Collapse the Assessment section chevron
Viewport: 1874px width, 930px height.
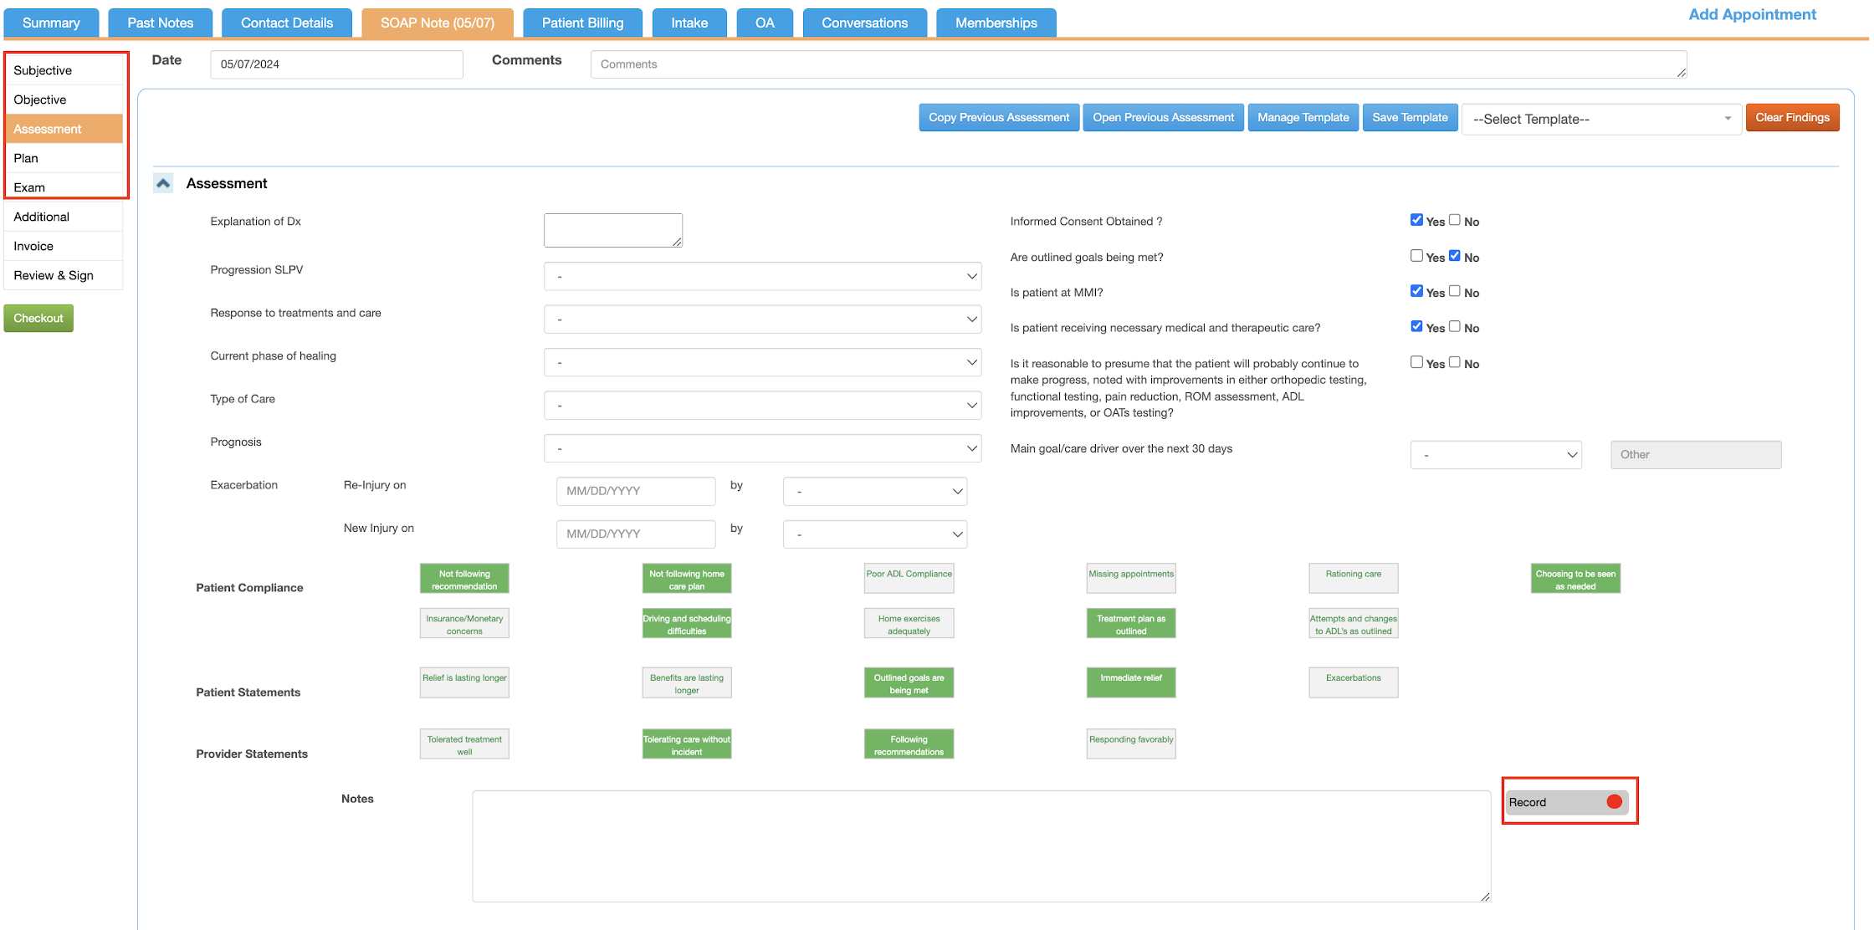[163, 183]
